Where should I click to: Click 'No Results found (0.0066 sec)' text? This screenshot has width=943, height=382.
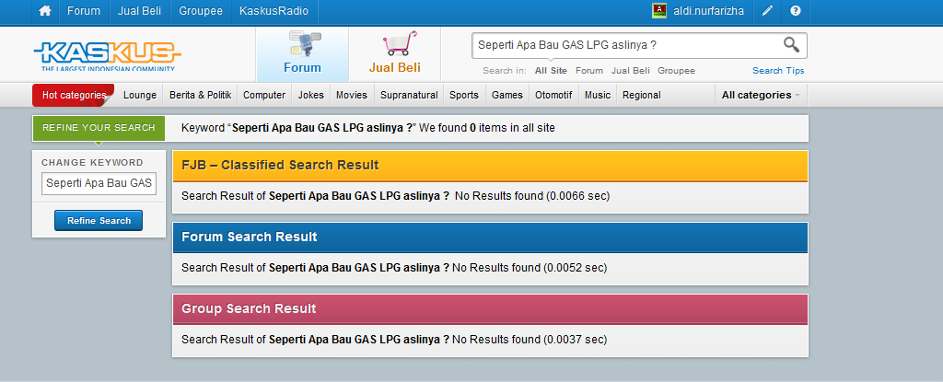click(532, 196)
